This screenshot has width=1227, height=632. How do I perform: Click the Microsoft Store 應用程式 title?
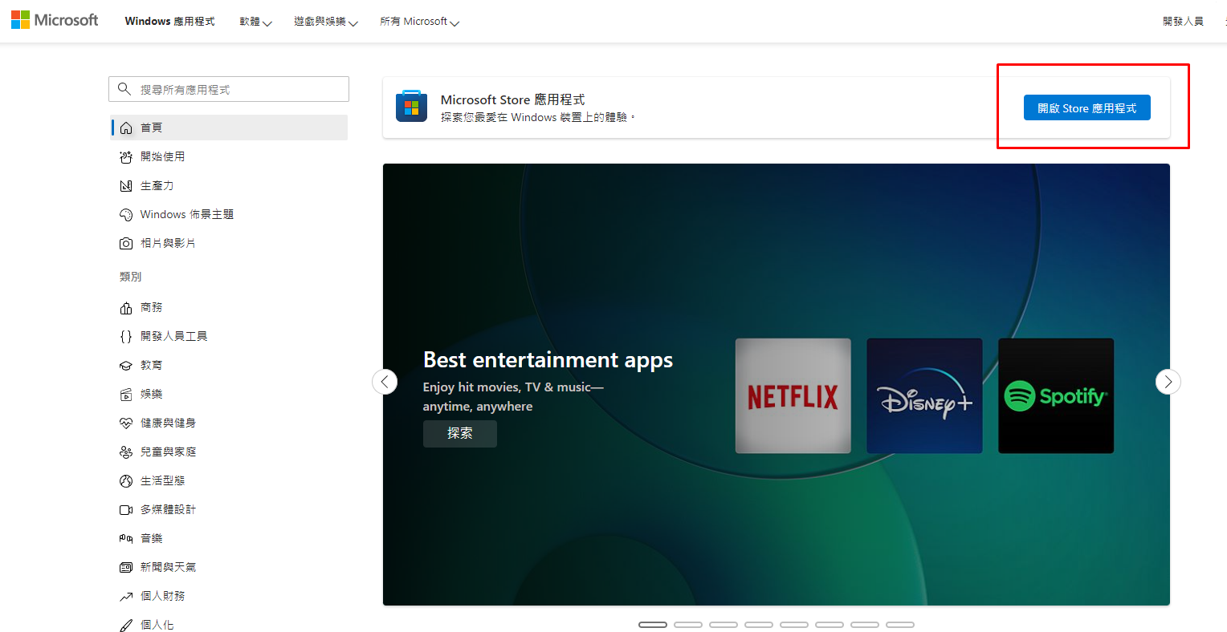point(512,99)
